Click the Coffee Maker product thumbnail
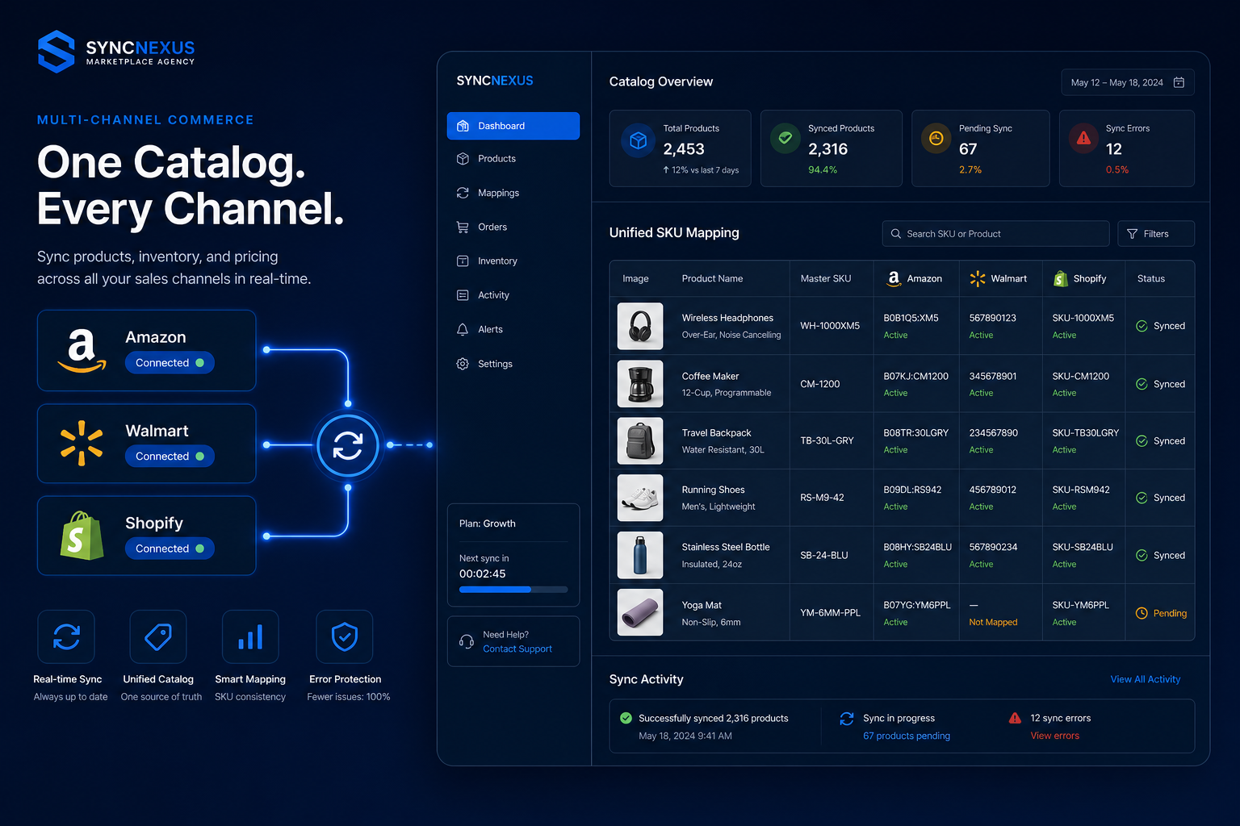Image resolution: width=1240 pixels, height=826 pixels. click(x=640, y=384)
